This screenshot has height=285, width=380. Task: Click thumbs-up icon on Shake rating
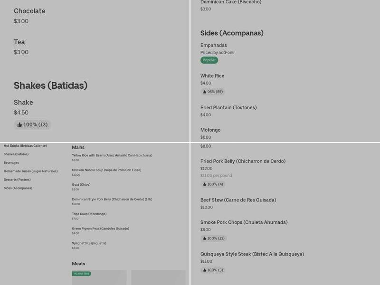pos(20,125)
